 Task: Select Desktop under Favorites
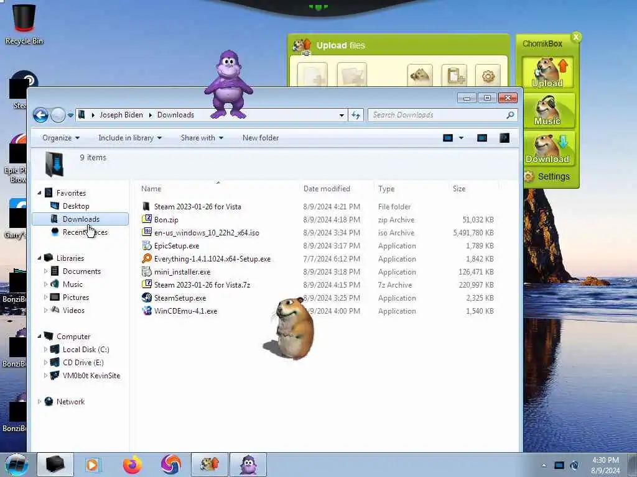(75, 206)
